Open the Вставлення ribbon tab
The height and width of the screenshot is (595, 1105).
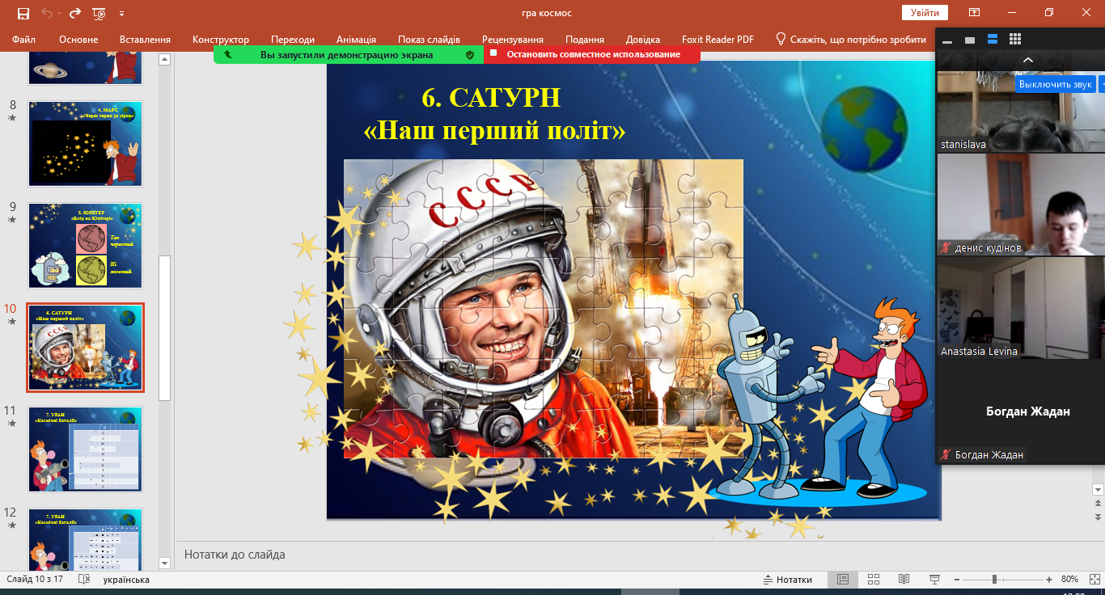145,39
